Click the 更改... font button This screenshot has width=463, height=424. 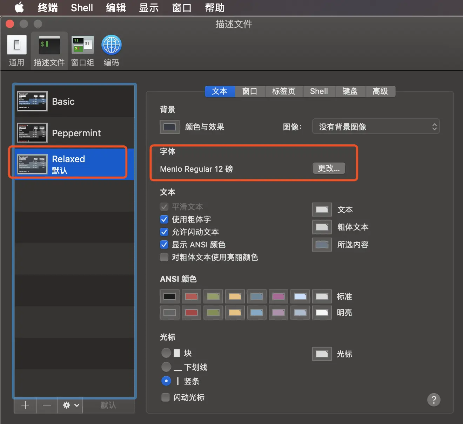(x=329, y=168)
